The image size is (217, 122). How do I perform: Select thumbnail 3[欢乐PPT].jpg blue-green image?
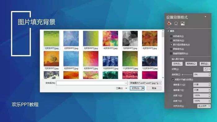tap(91, 38)
